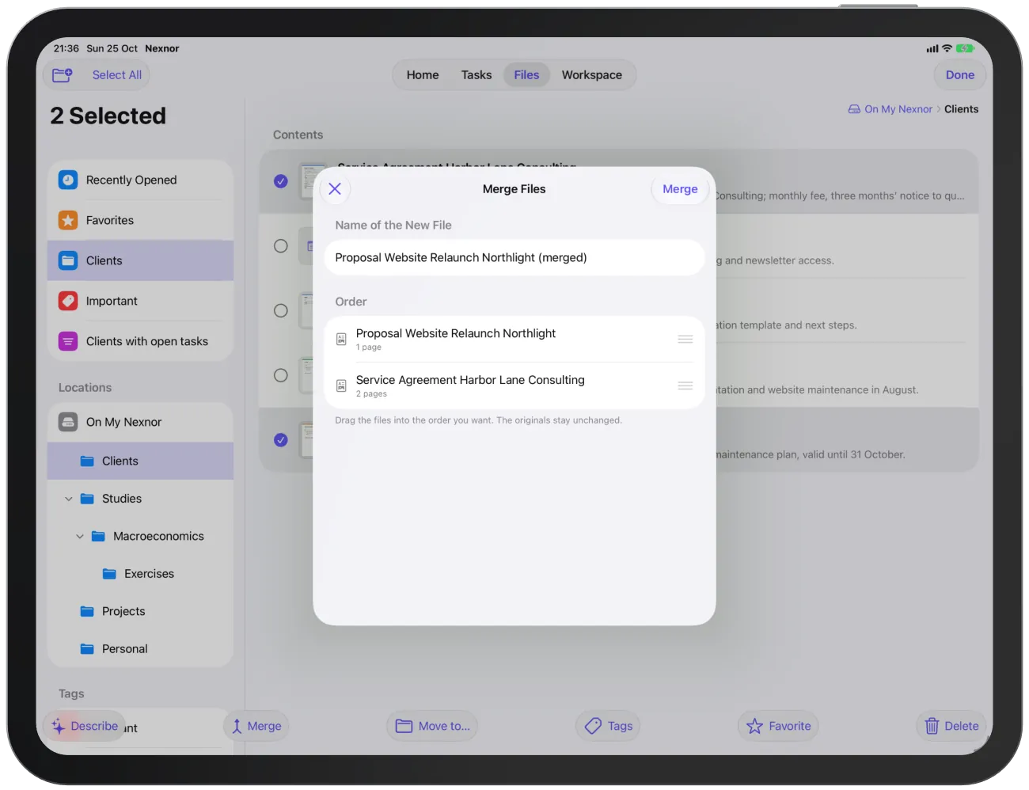Image resolution: width=1029 pixels, height=790 pixels.
Task: Switch to the Home tab
Action: point(423,75)
